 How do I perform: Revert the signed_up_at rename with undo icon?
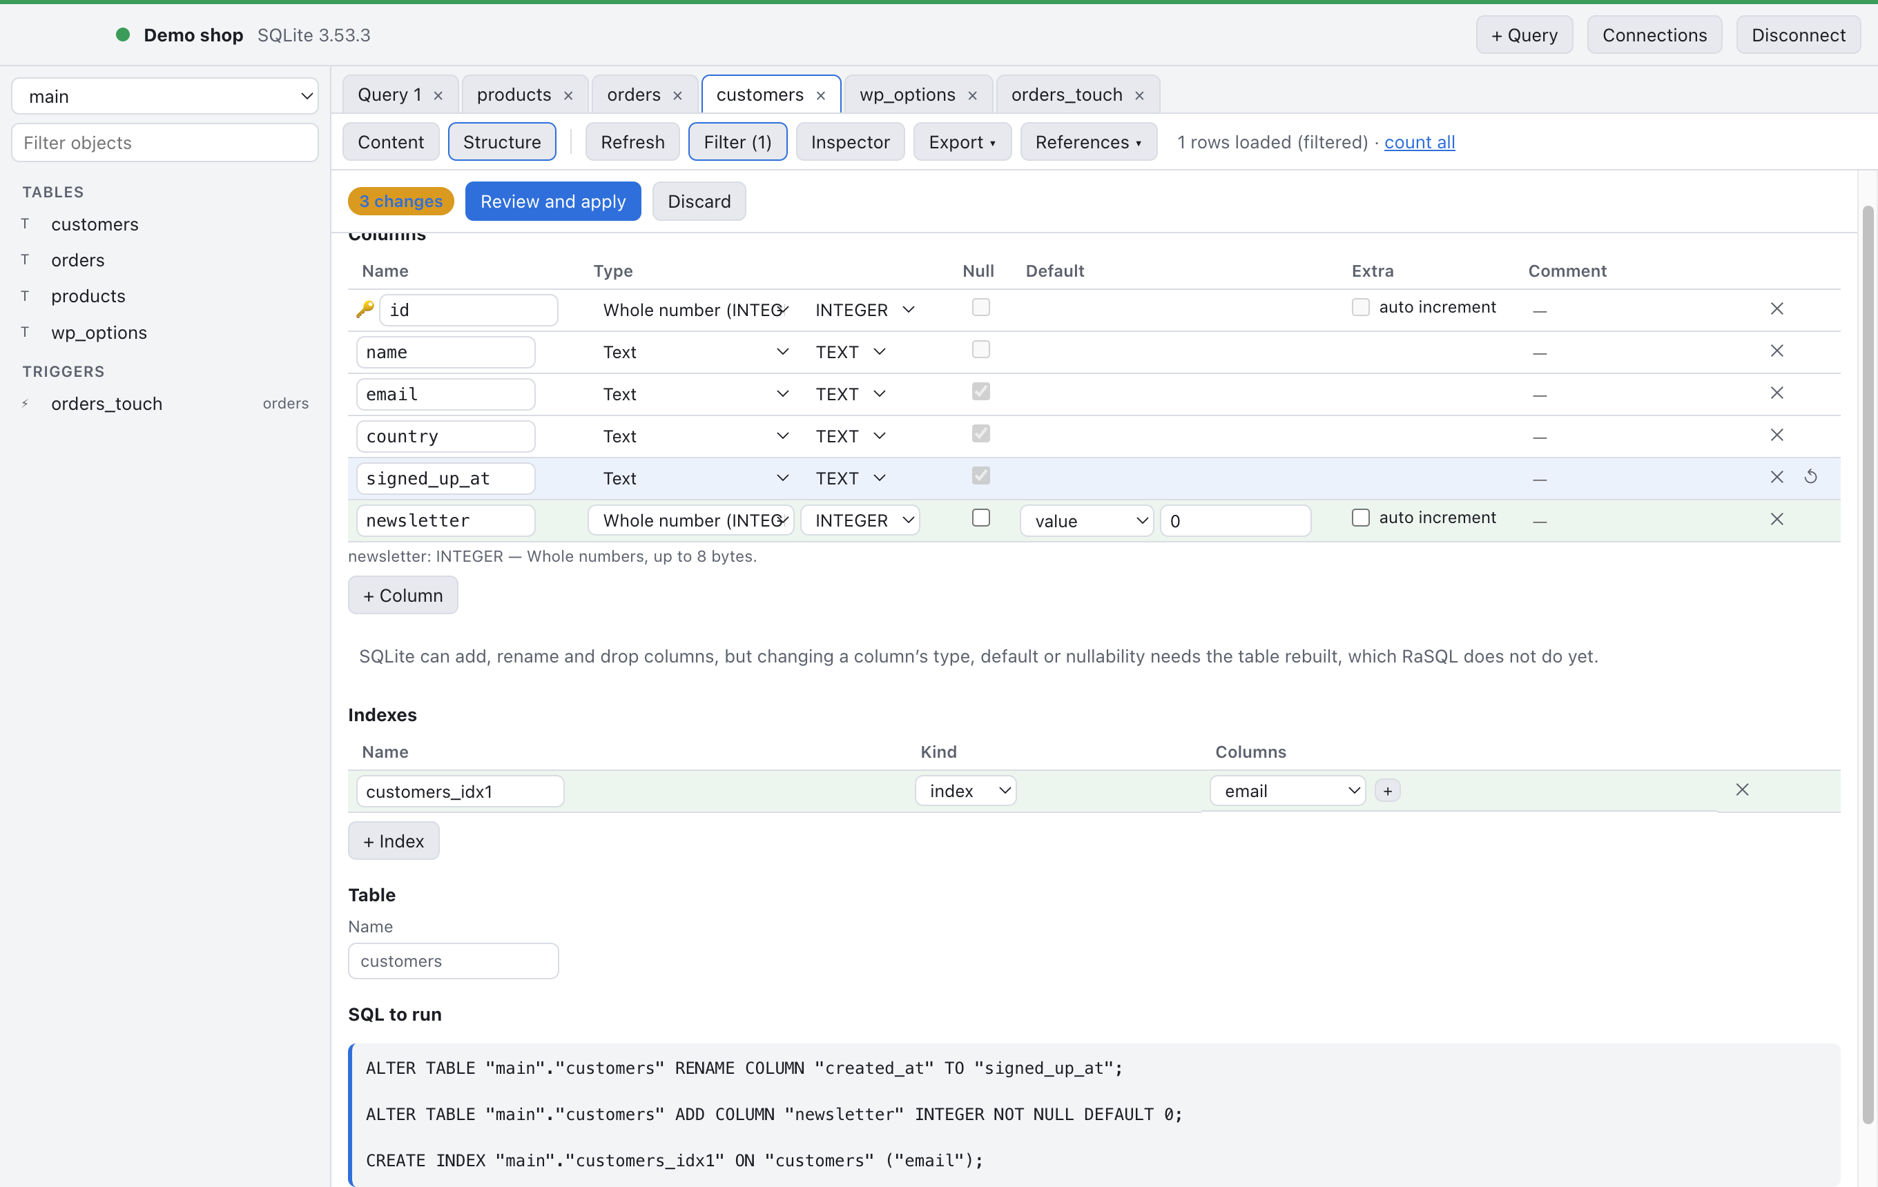pos(1811,477)
